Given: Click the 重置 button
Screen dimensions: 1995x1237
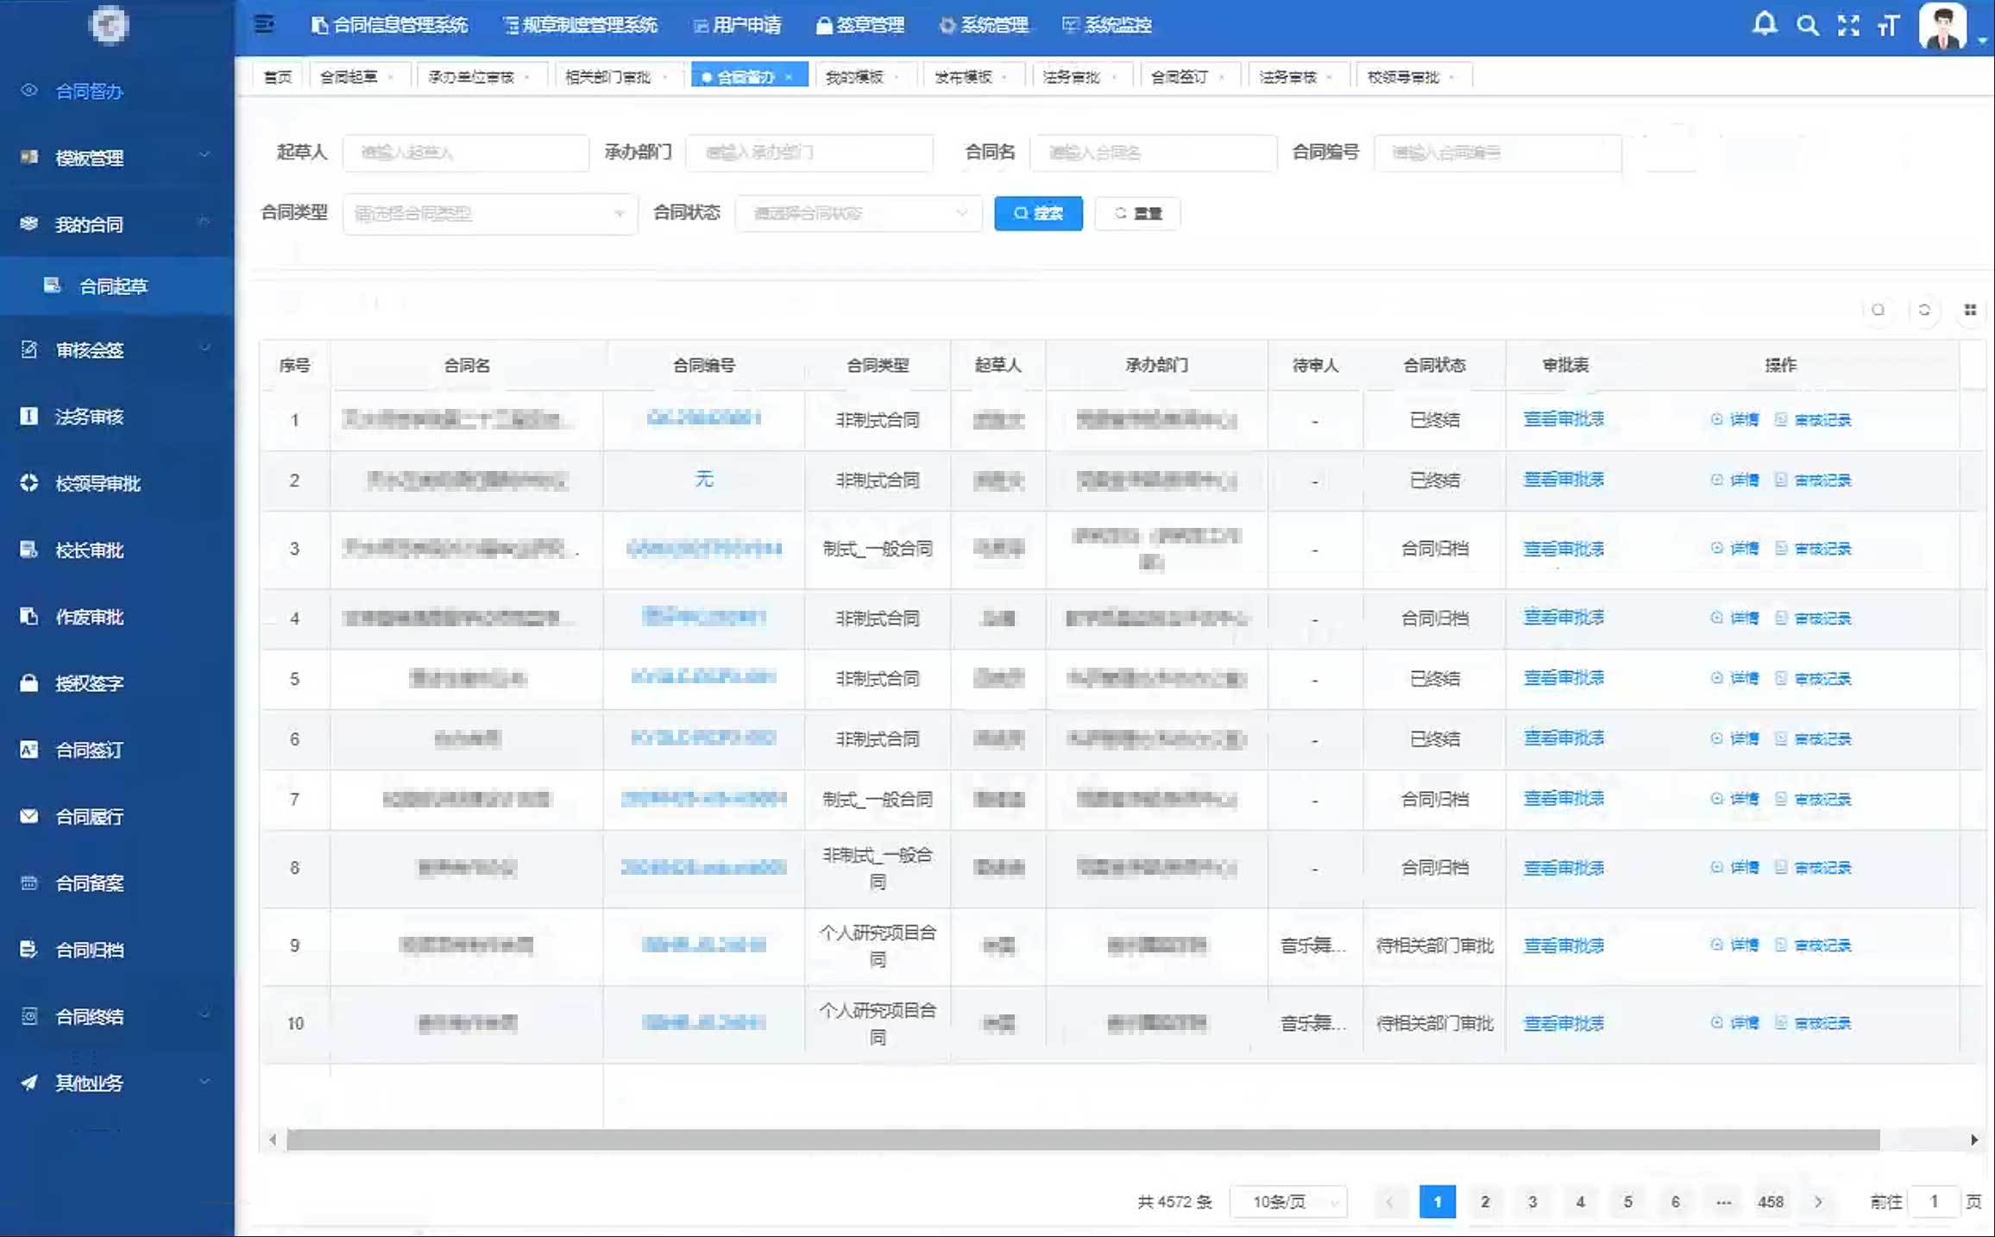Looking at the screenshot, I should click(1137, 213).
